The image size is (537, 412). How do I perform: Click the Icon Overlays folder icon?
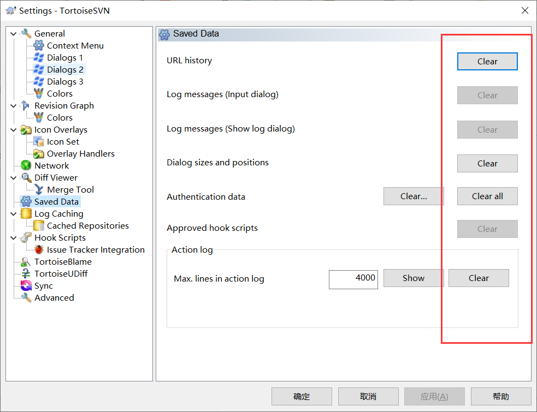click(x=26, y=130)
